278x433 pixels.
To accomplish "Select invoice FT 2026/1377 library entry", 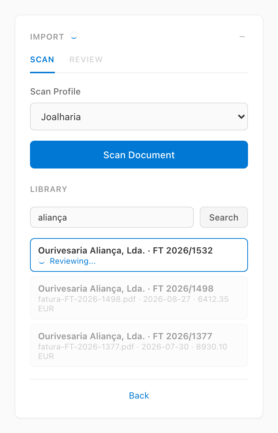I will point(139,345).
